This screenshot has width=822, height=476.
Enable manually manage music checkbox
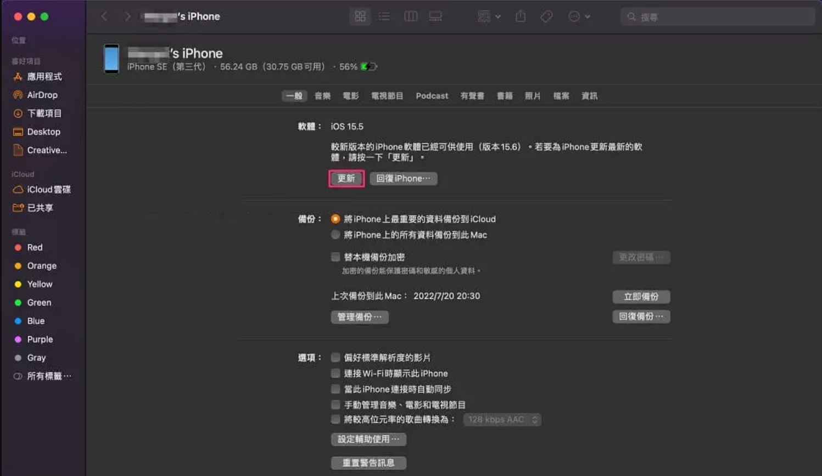(335, 405)
